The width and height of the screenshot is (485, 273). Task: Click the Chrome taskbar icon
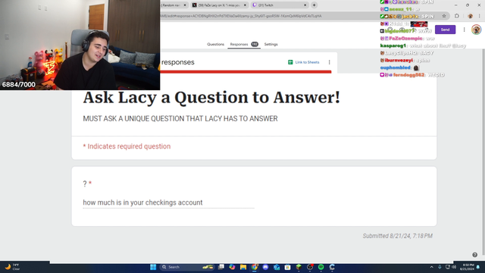point(255,267)
